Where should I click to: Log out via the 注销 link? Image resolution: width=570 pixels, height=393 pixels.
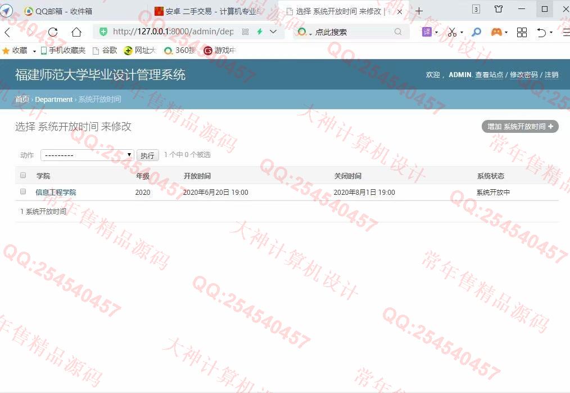[x=551, y=75]
